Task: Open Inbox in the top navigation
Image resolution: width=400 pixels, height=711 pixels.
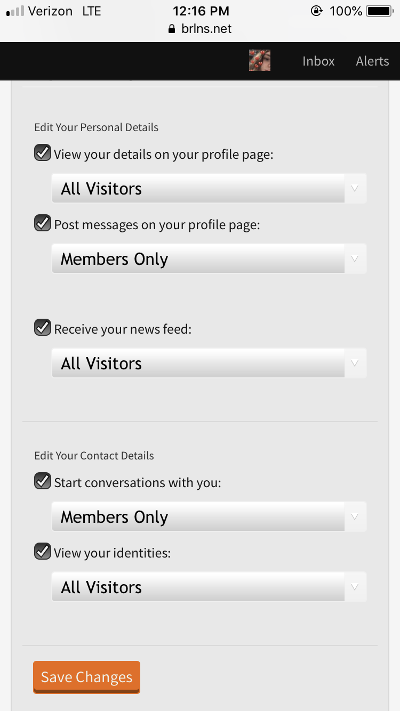Action: click(318, 61)
